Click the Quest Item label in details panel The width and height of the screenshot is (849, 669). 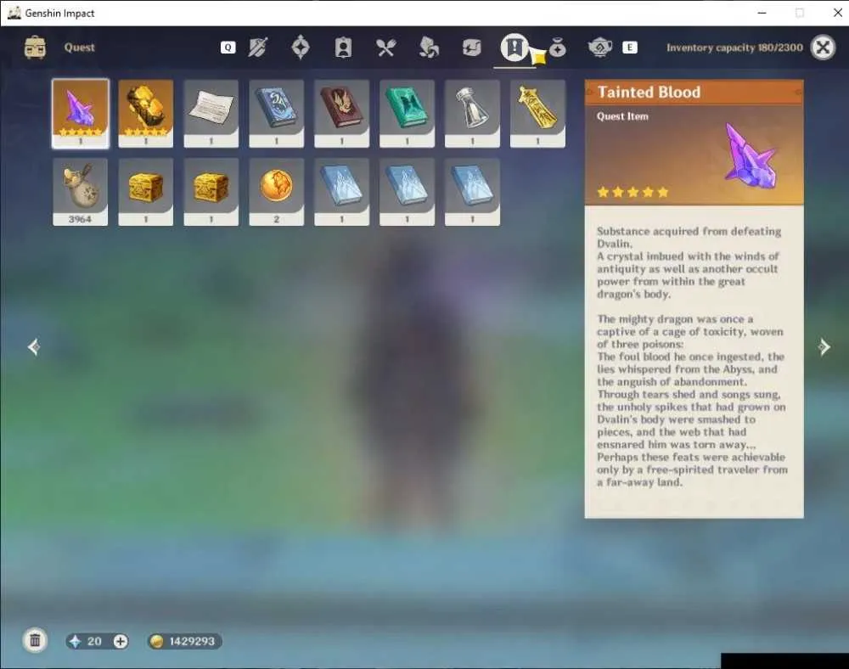tap(622, 116)
